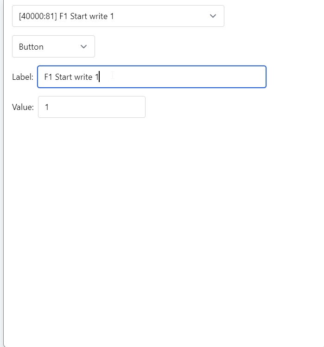Image resolution: width=324 pixels, height=347 pixels.
Task: Click the chevron arrow in the Button dropdown
Action: point(83,47)
